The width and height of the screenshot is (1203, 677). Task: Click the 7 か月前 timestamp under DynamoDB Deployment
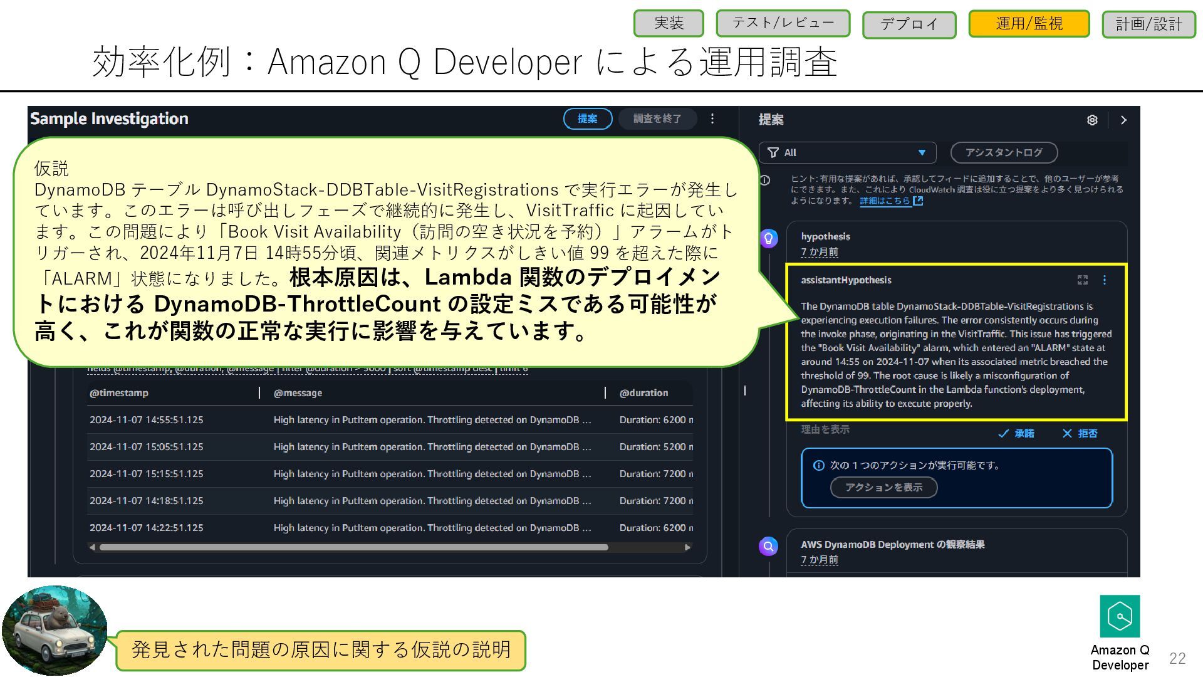(819, 560)
